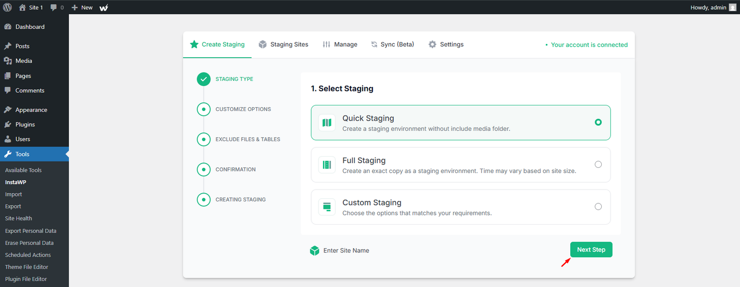Viewport: 740px width, 287px height.
Task: Open Erase Personal Data link
Action: (29, 243)
